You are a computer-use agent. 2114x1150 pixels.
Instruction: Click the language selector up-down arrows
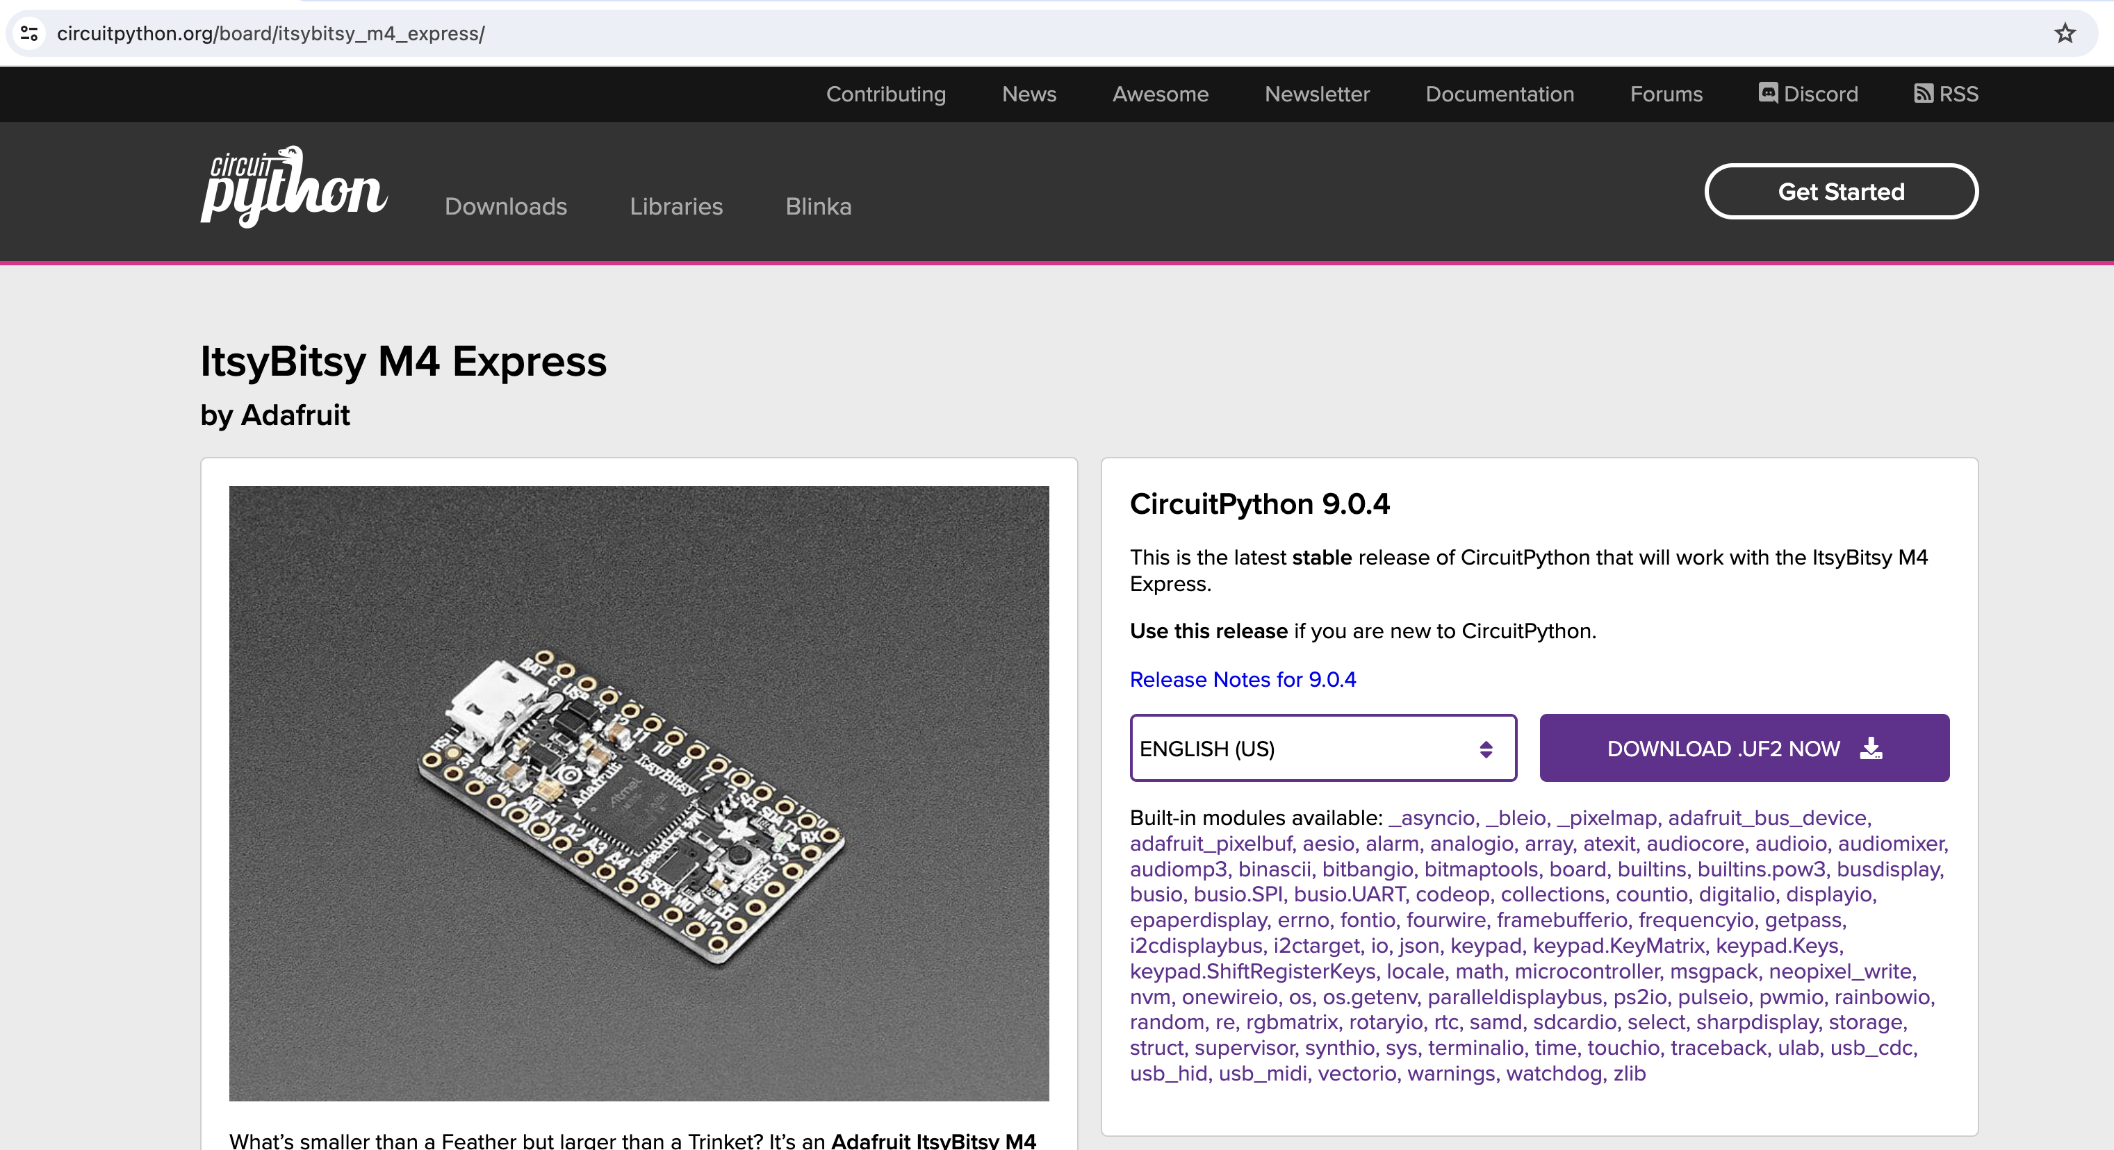[x=1485, y=749]
